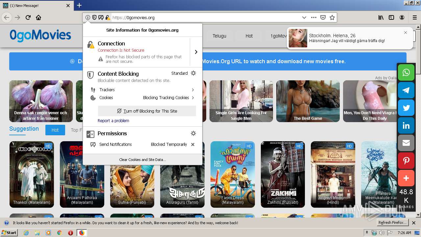Open the Telugu category
Screen dimensions: 421x237
click(219, 36)
